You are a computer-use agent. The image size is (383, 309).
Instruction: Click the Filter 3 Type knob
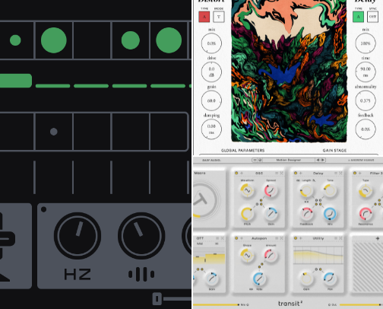pos(366,190)
